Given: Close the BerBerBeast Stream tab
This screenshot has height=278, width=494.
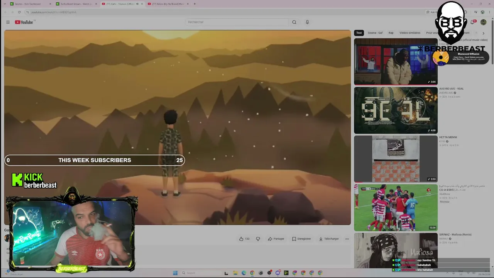Looking at the screenshot, I should click(96, 4).
